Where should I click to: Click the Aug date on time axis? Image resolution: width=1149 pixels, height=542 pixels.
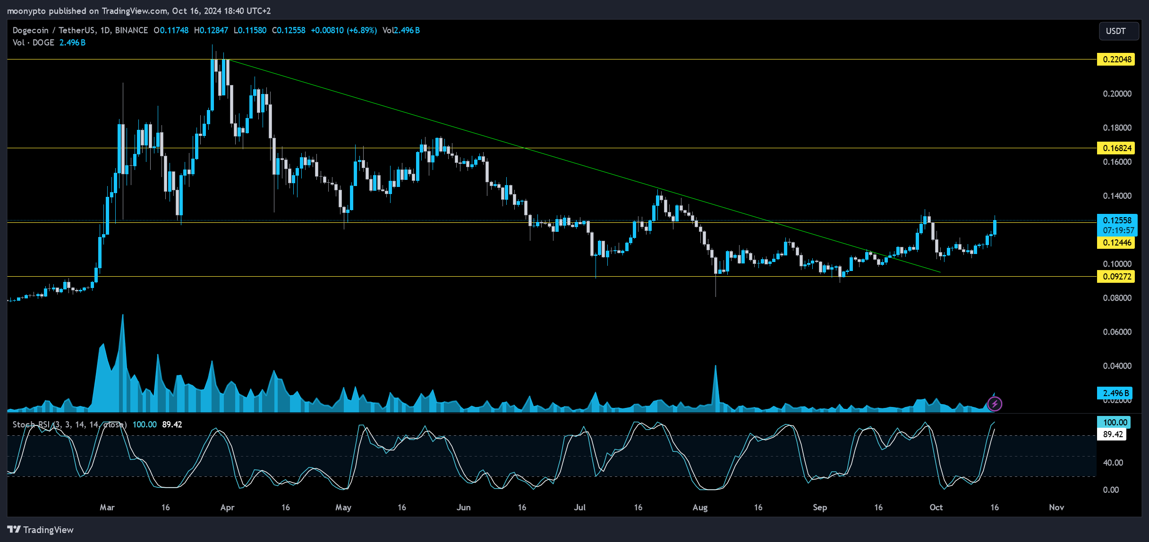[x=700, y=508]
